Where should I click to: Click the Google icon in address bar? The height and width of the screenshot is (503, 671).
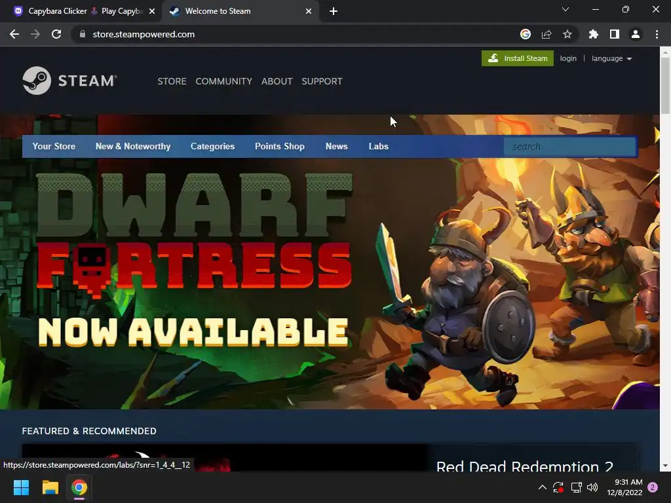526,34
